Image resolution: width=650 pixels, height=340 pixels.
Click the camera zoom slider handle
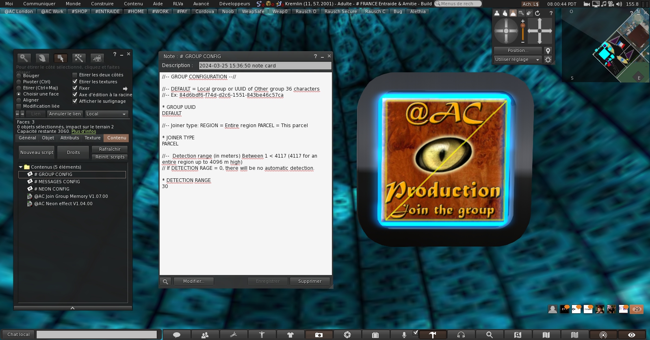tap(523, 26)
